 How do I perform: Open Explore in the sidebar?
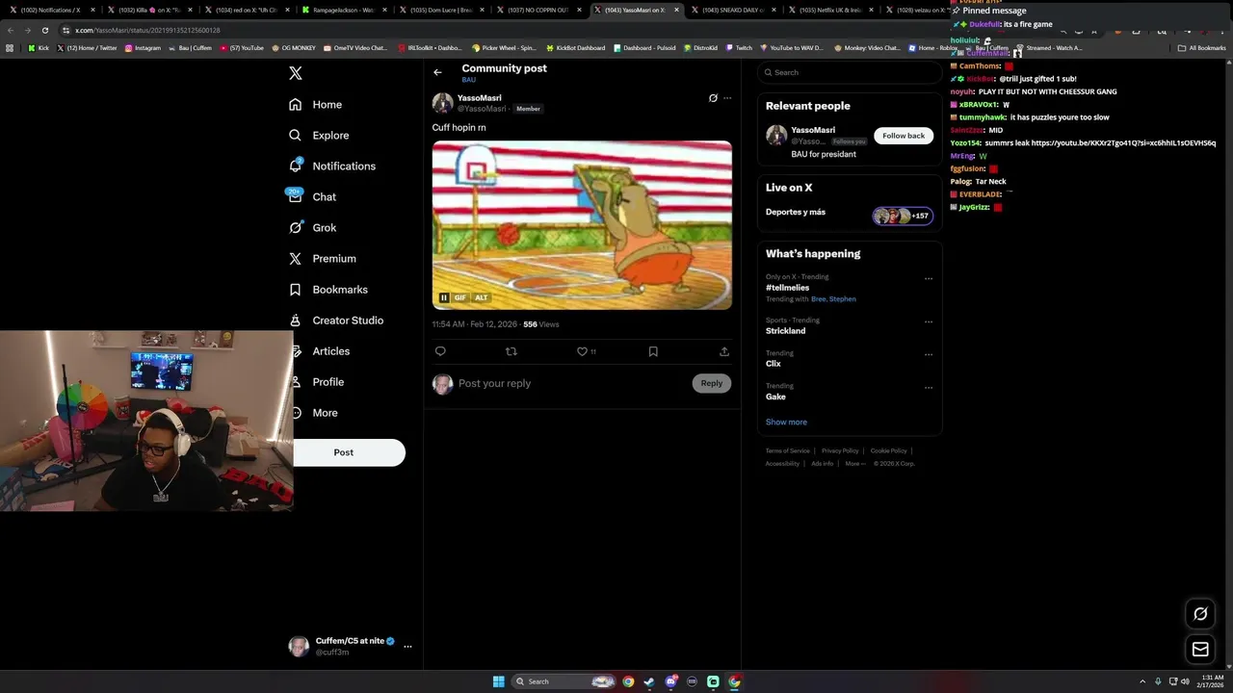tap(320, 135)
